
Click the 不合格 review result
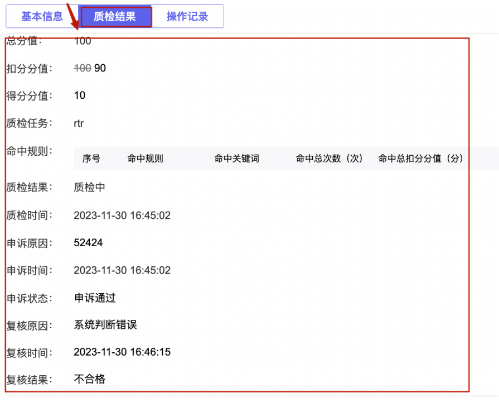pos(89,379)
